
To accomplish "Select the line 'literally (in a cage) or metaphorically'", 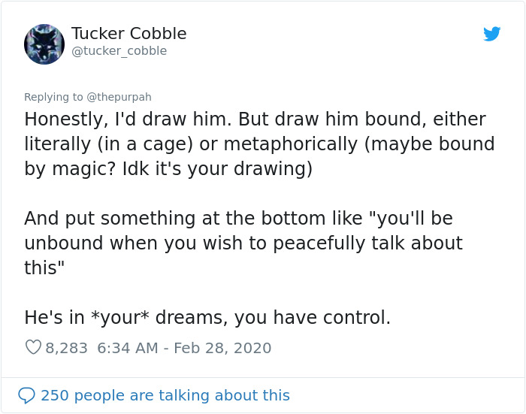I will tap(259, 144).
